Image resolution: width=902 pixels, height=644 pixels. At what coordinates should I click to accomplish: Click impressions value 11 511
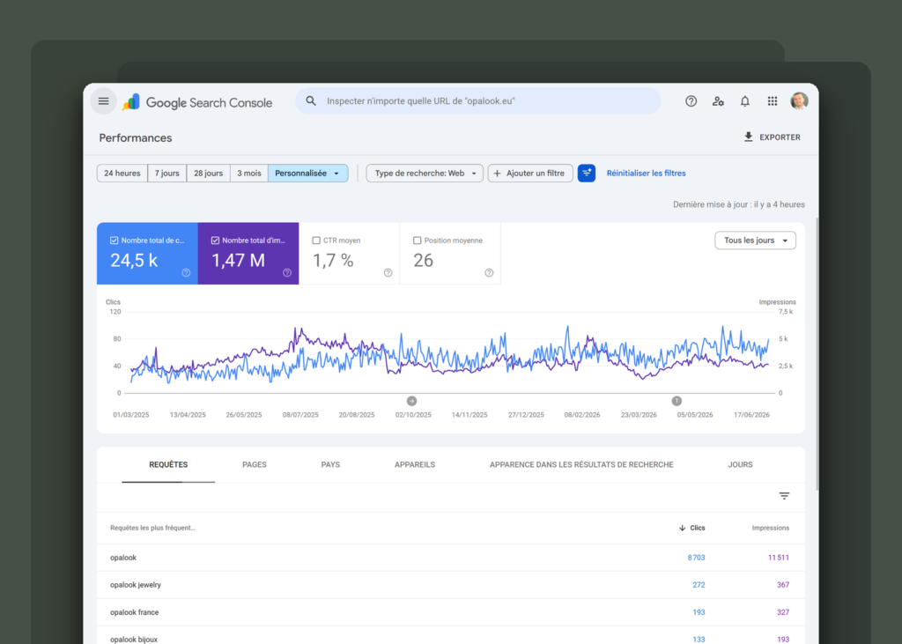click(779, 558)
